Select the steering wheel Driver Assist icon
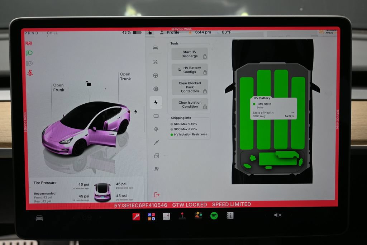Screen dimensions: 367x245 click(x=156, y=75)
